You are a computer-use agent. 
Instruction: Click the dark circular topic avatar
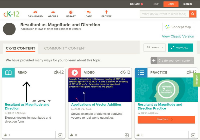click(x=9, y=29)
